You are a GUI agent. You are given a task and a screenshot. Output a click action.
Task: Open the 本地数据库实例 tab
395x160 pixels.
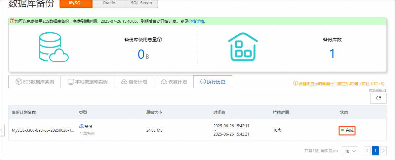(x=87, y=82)
